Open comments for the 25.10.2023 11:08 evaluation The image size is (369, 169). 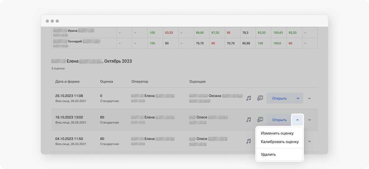pos(260,98)
